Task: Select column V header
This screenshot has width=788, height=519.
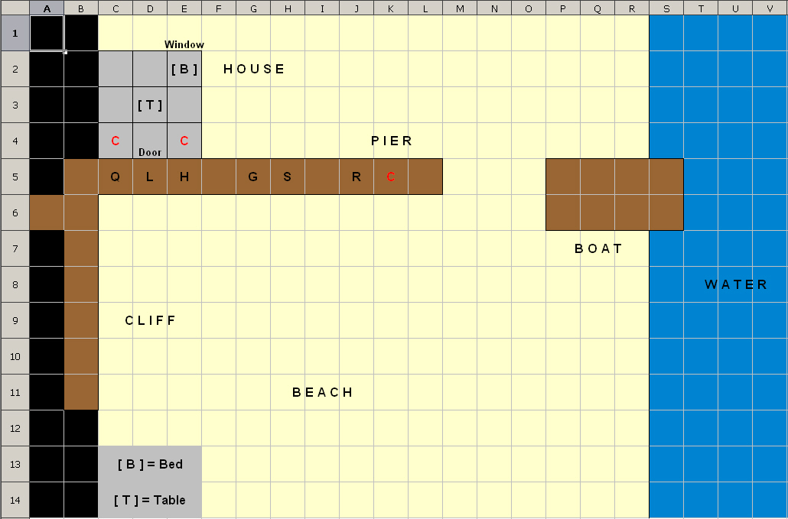Action: point(770,8)
